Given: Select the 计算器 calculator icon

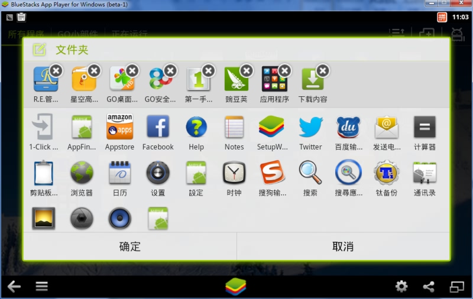Looking at the screenshot, I should coord(425,127).
